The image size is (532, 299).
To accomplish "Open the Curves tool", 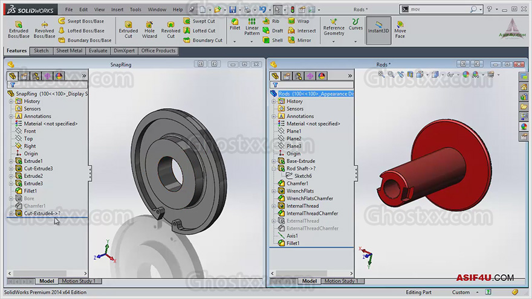I will point(355,24).
